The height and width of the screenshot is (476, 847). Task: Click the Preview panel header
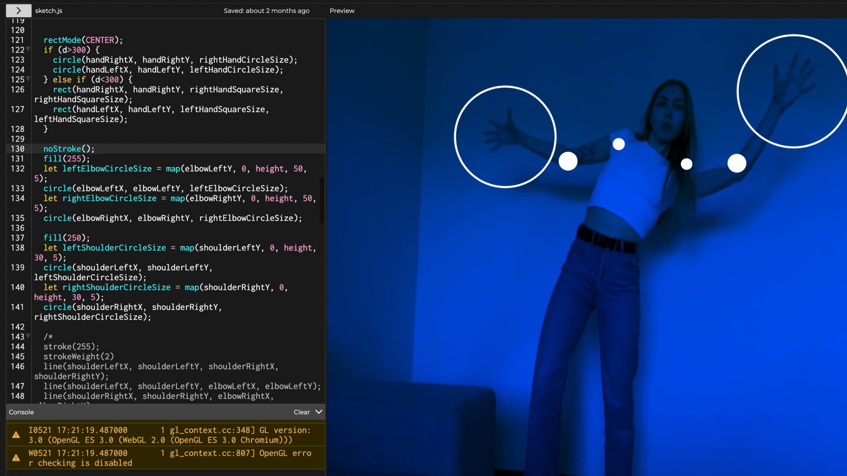tap(342, 11)
